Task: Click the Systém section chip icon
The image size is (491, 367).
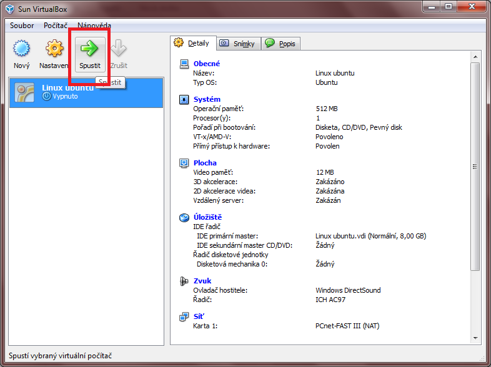Action: click(184, 99)
